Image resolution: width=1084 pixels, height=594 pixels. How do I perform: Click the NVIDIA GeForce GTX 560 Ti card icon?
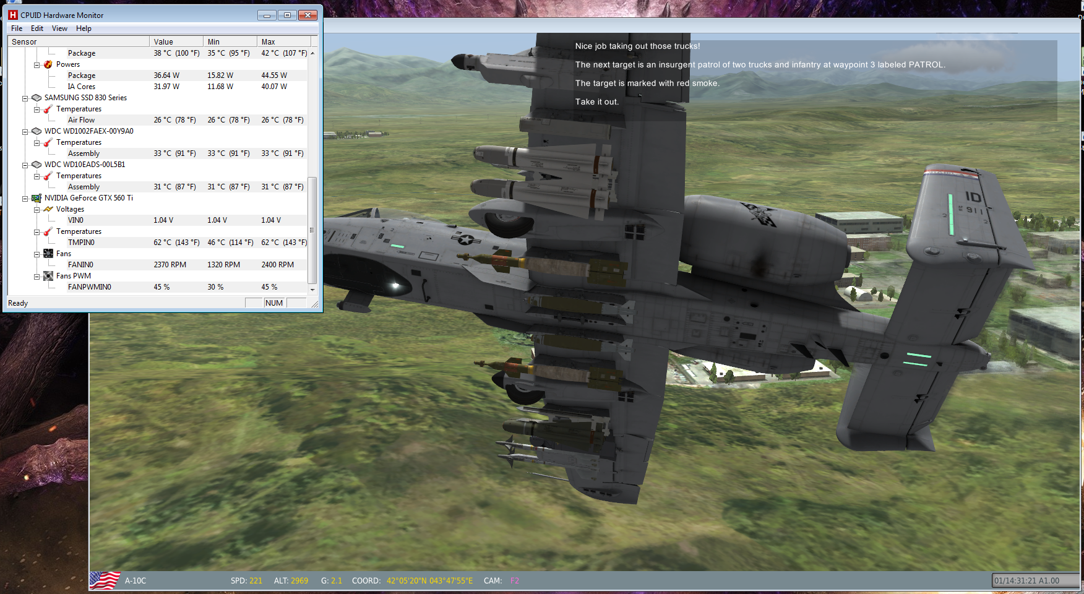pyautogui.click(x=37, y=198)
